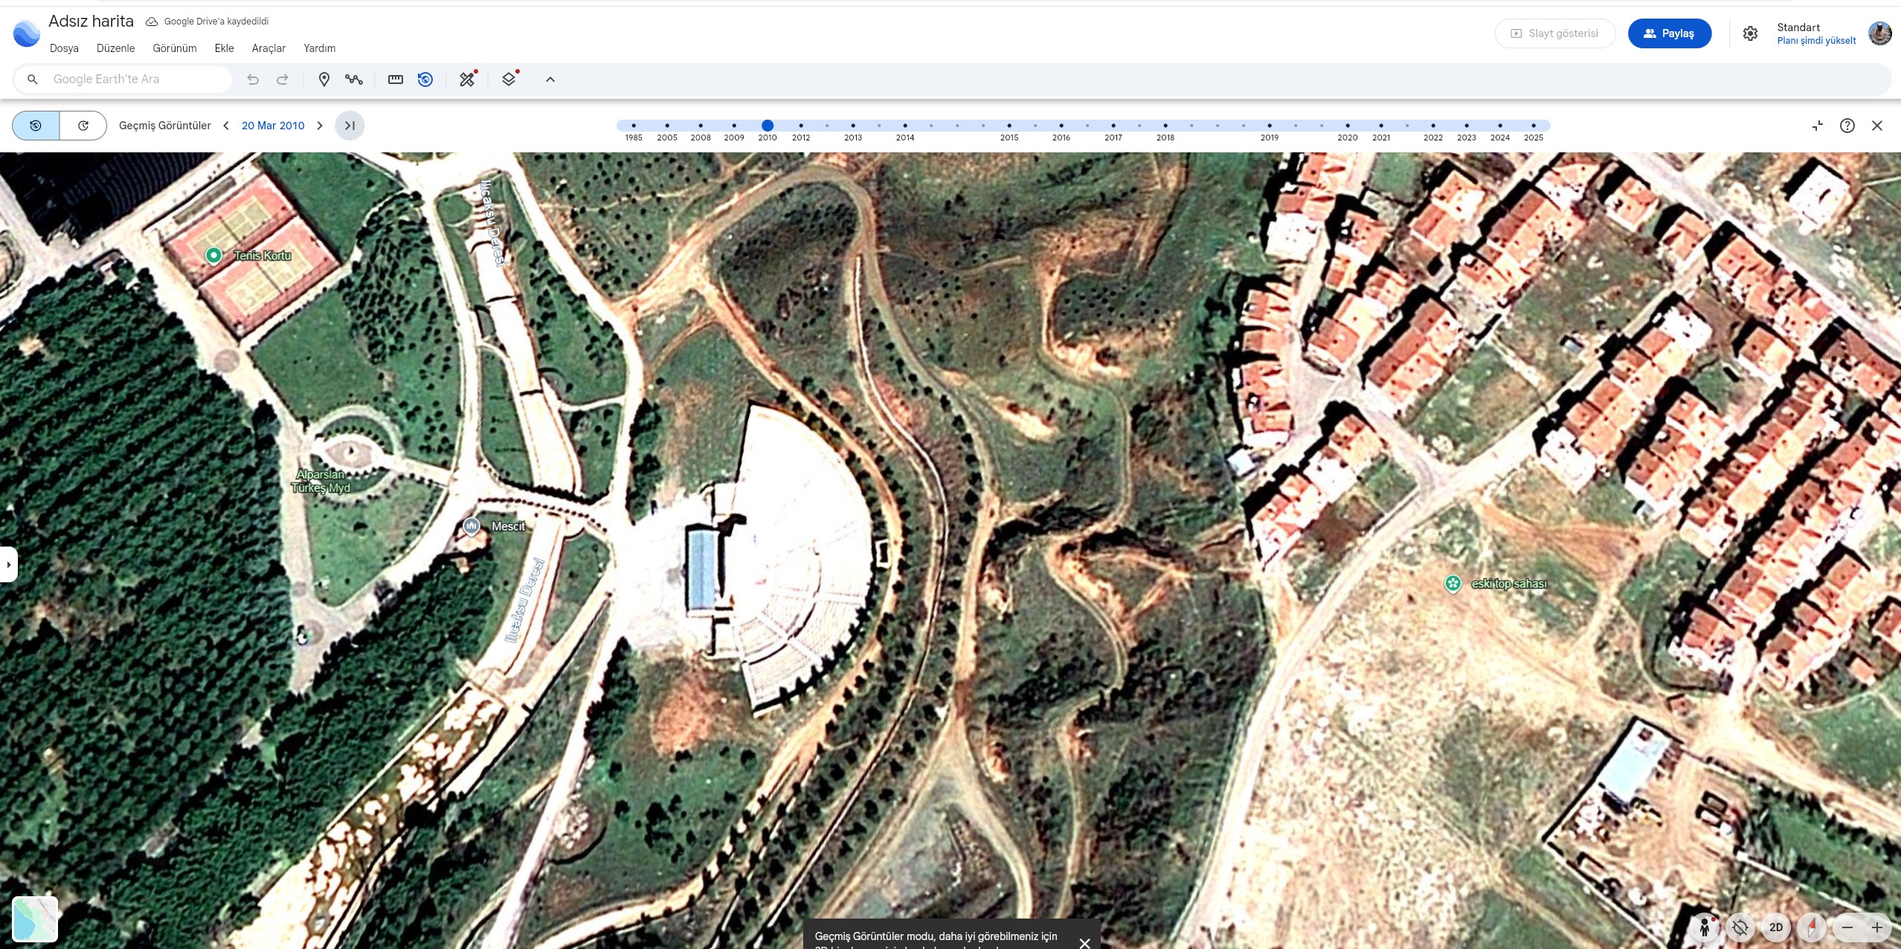Viewport: 1901px width, 949px height.
Task: Select the 2013 timeline marker
Action: 853,126
